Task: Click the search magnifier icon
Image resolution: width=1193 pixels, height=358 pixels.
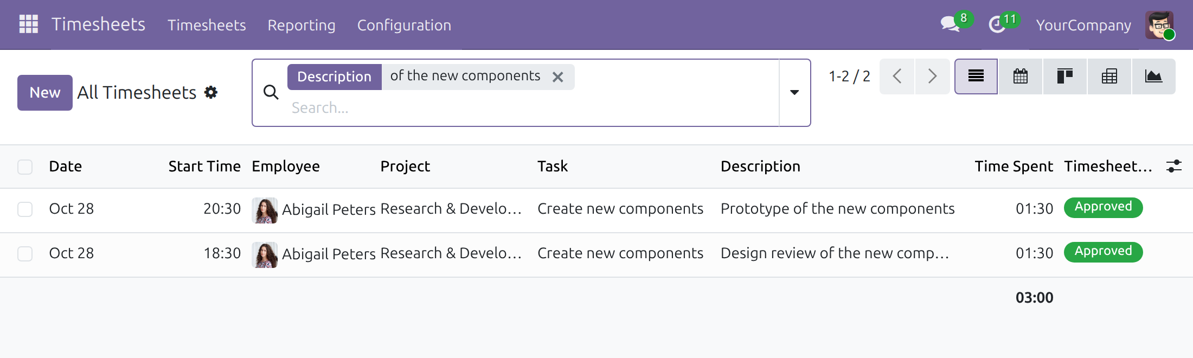Action: pos(271,92)
